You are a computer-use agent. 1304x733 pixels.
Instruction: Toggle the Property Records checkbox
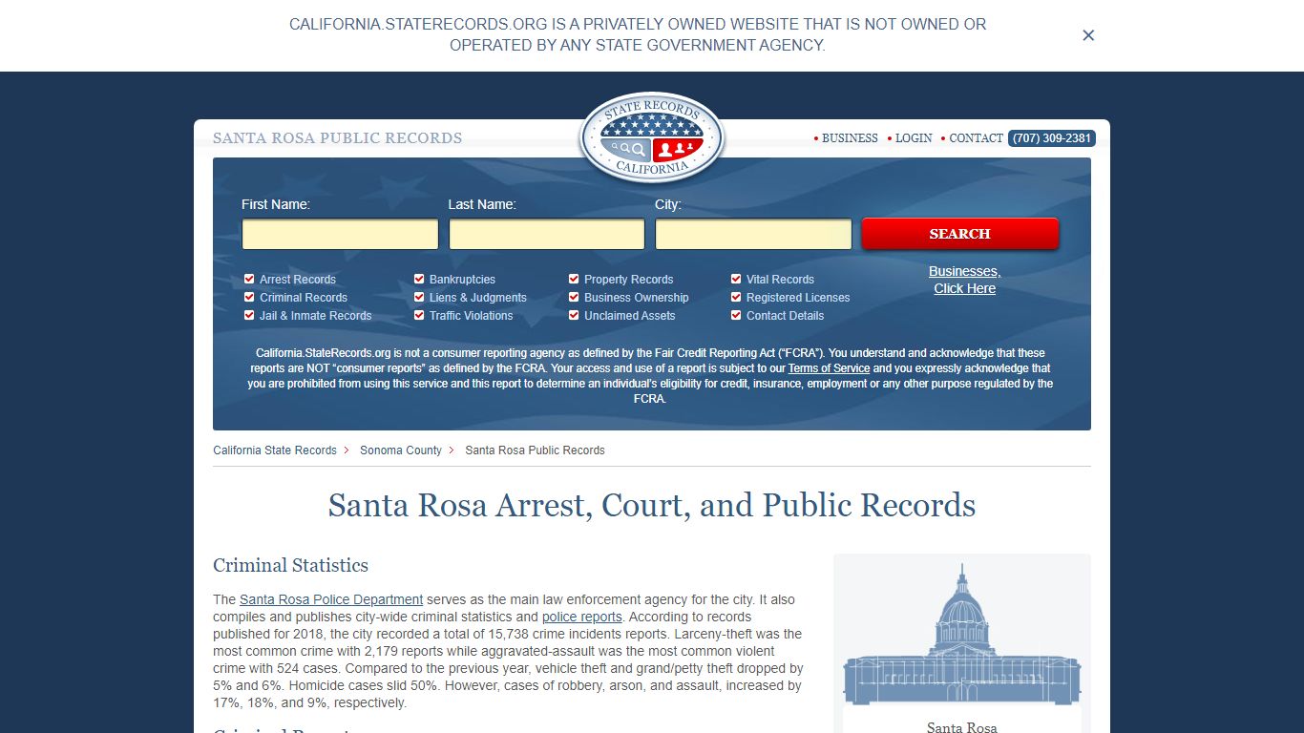pyautogui.click(x=574, y=279)
